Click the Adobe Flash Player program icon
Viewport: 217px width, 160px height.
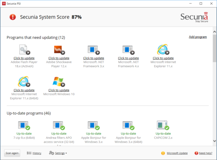pos(25,49)
